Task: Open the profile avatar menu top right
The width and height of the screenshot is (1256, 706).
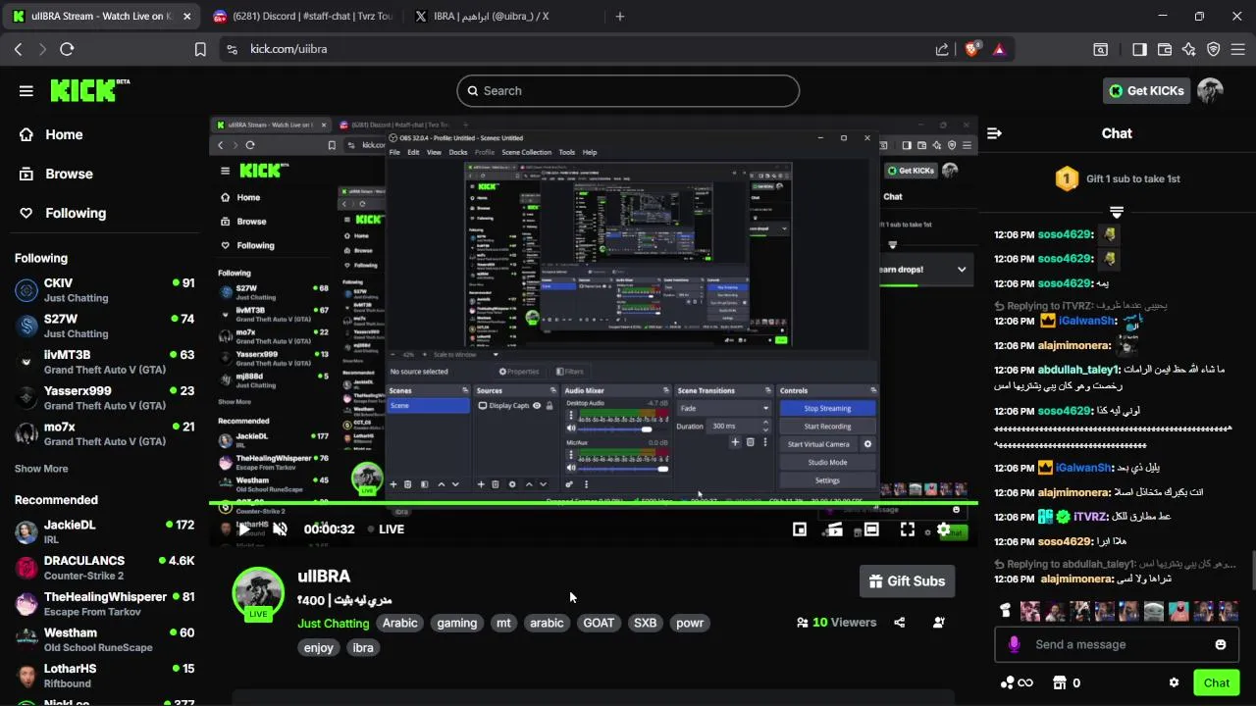Action: 1210,90
